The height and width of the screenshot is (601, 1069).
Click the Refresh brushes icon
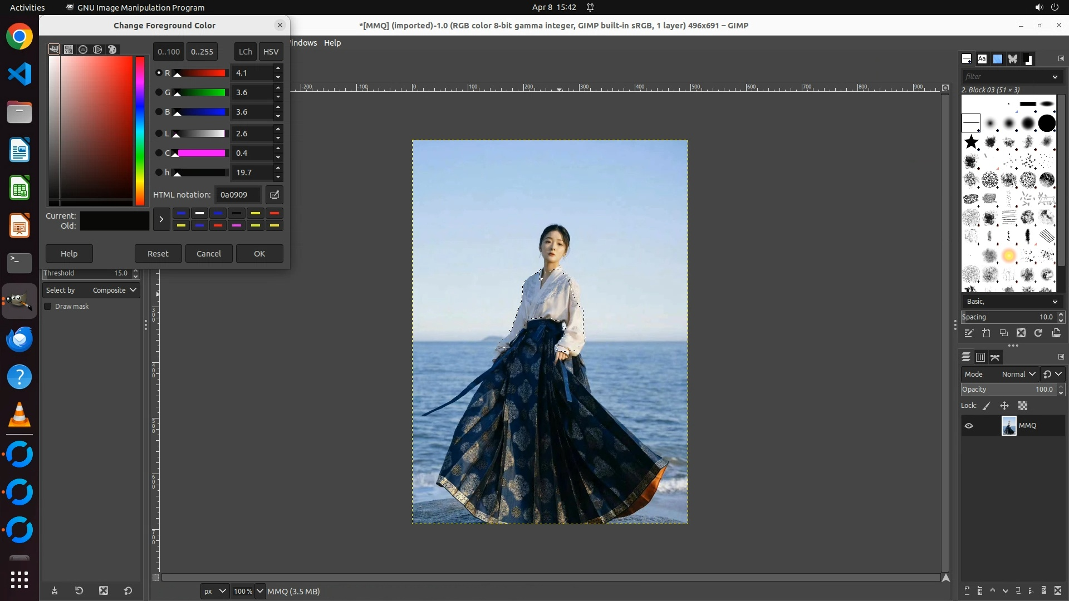pyautogui.click(x=1038, y=333)
